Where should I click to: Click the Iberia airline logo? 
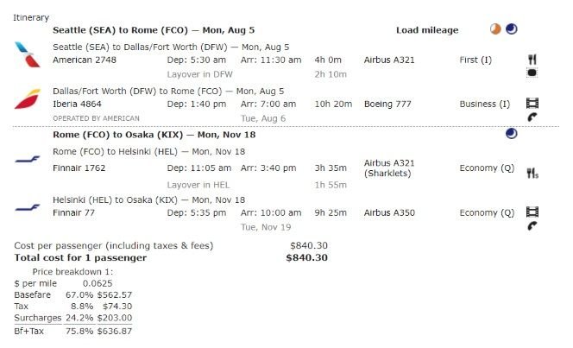coord(28,100)
